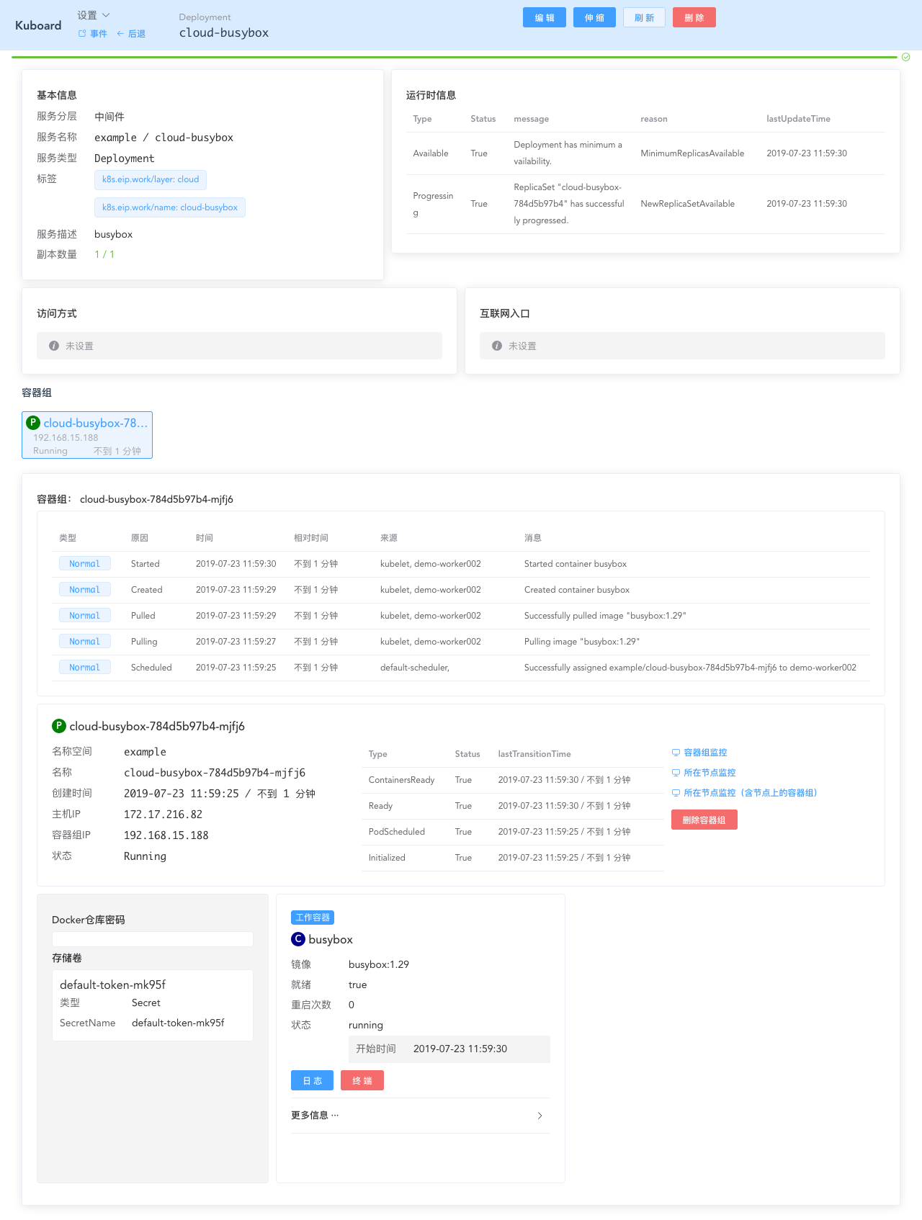922x1220 pixels.
Task: Click the red 删除 delete button
Action: (694, 17)
